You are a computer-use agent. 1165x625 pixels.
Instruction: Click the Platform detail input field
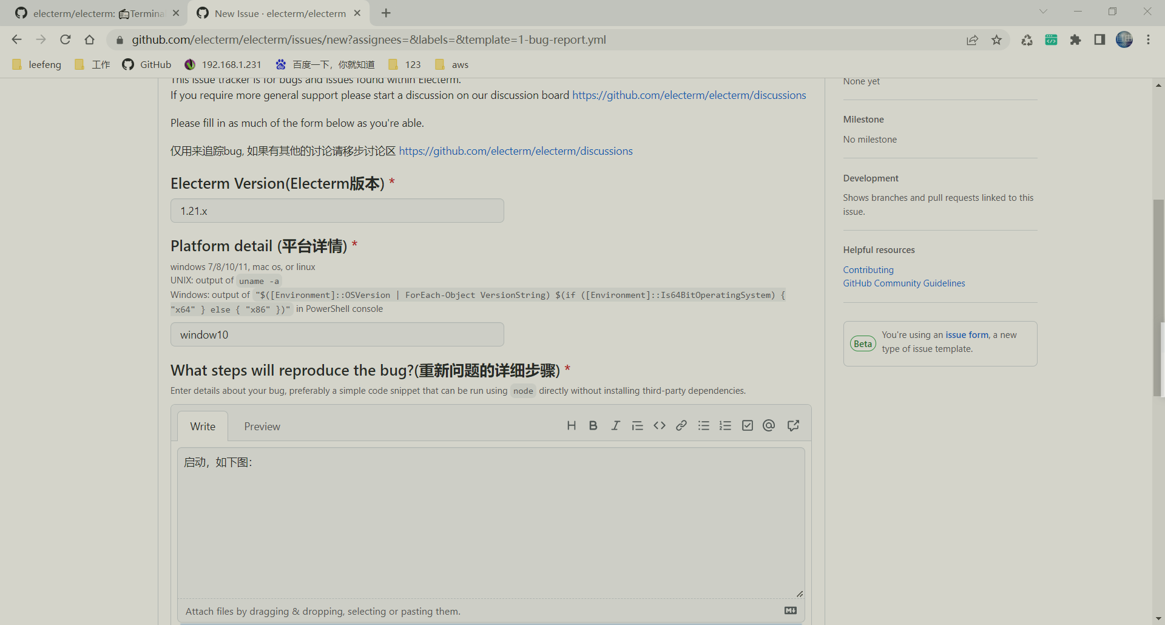pos(337,334)
